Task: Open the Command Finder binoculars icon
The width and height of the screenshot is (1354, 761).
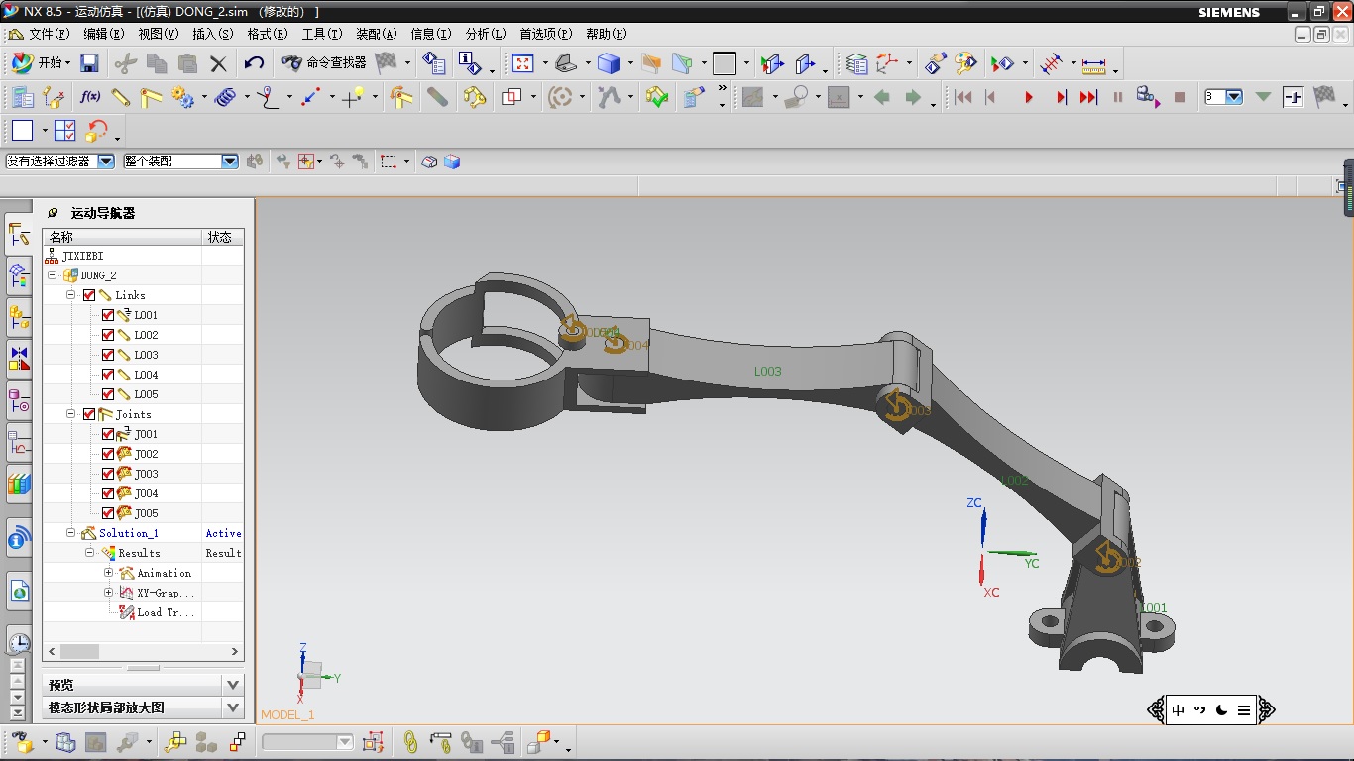Action: tap(291, 63)
